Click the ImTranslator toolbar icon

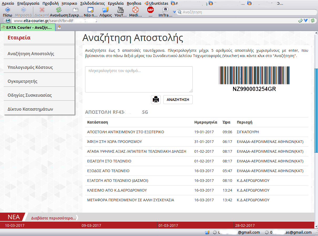(x=165, y=10)
